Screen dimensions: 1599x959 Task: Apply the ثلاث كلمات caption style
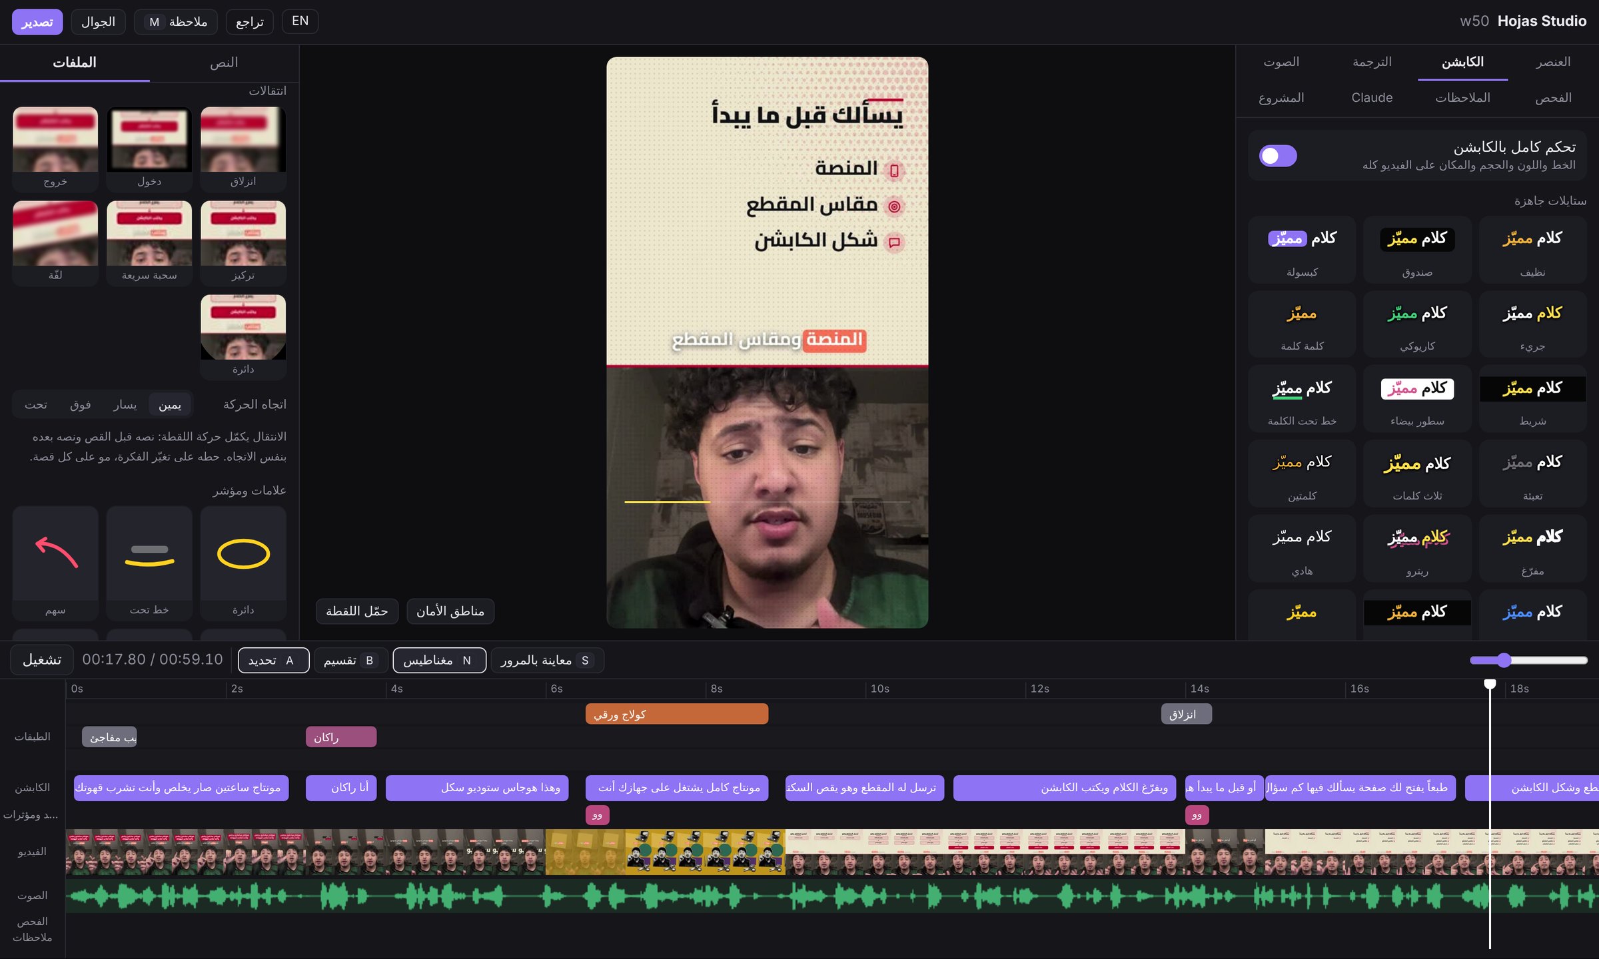click(x=1417, y=474)
